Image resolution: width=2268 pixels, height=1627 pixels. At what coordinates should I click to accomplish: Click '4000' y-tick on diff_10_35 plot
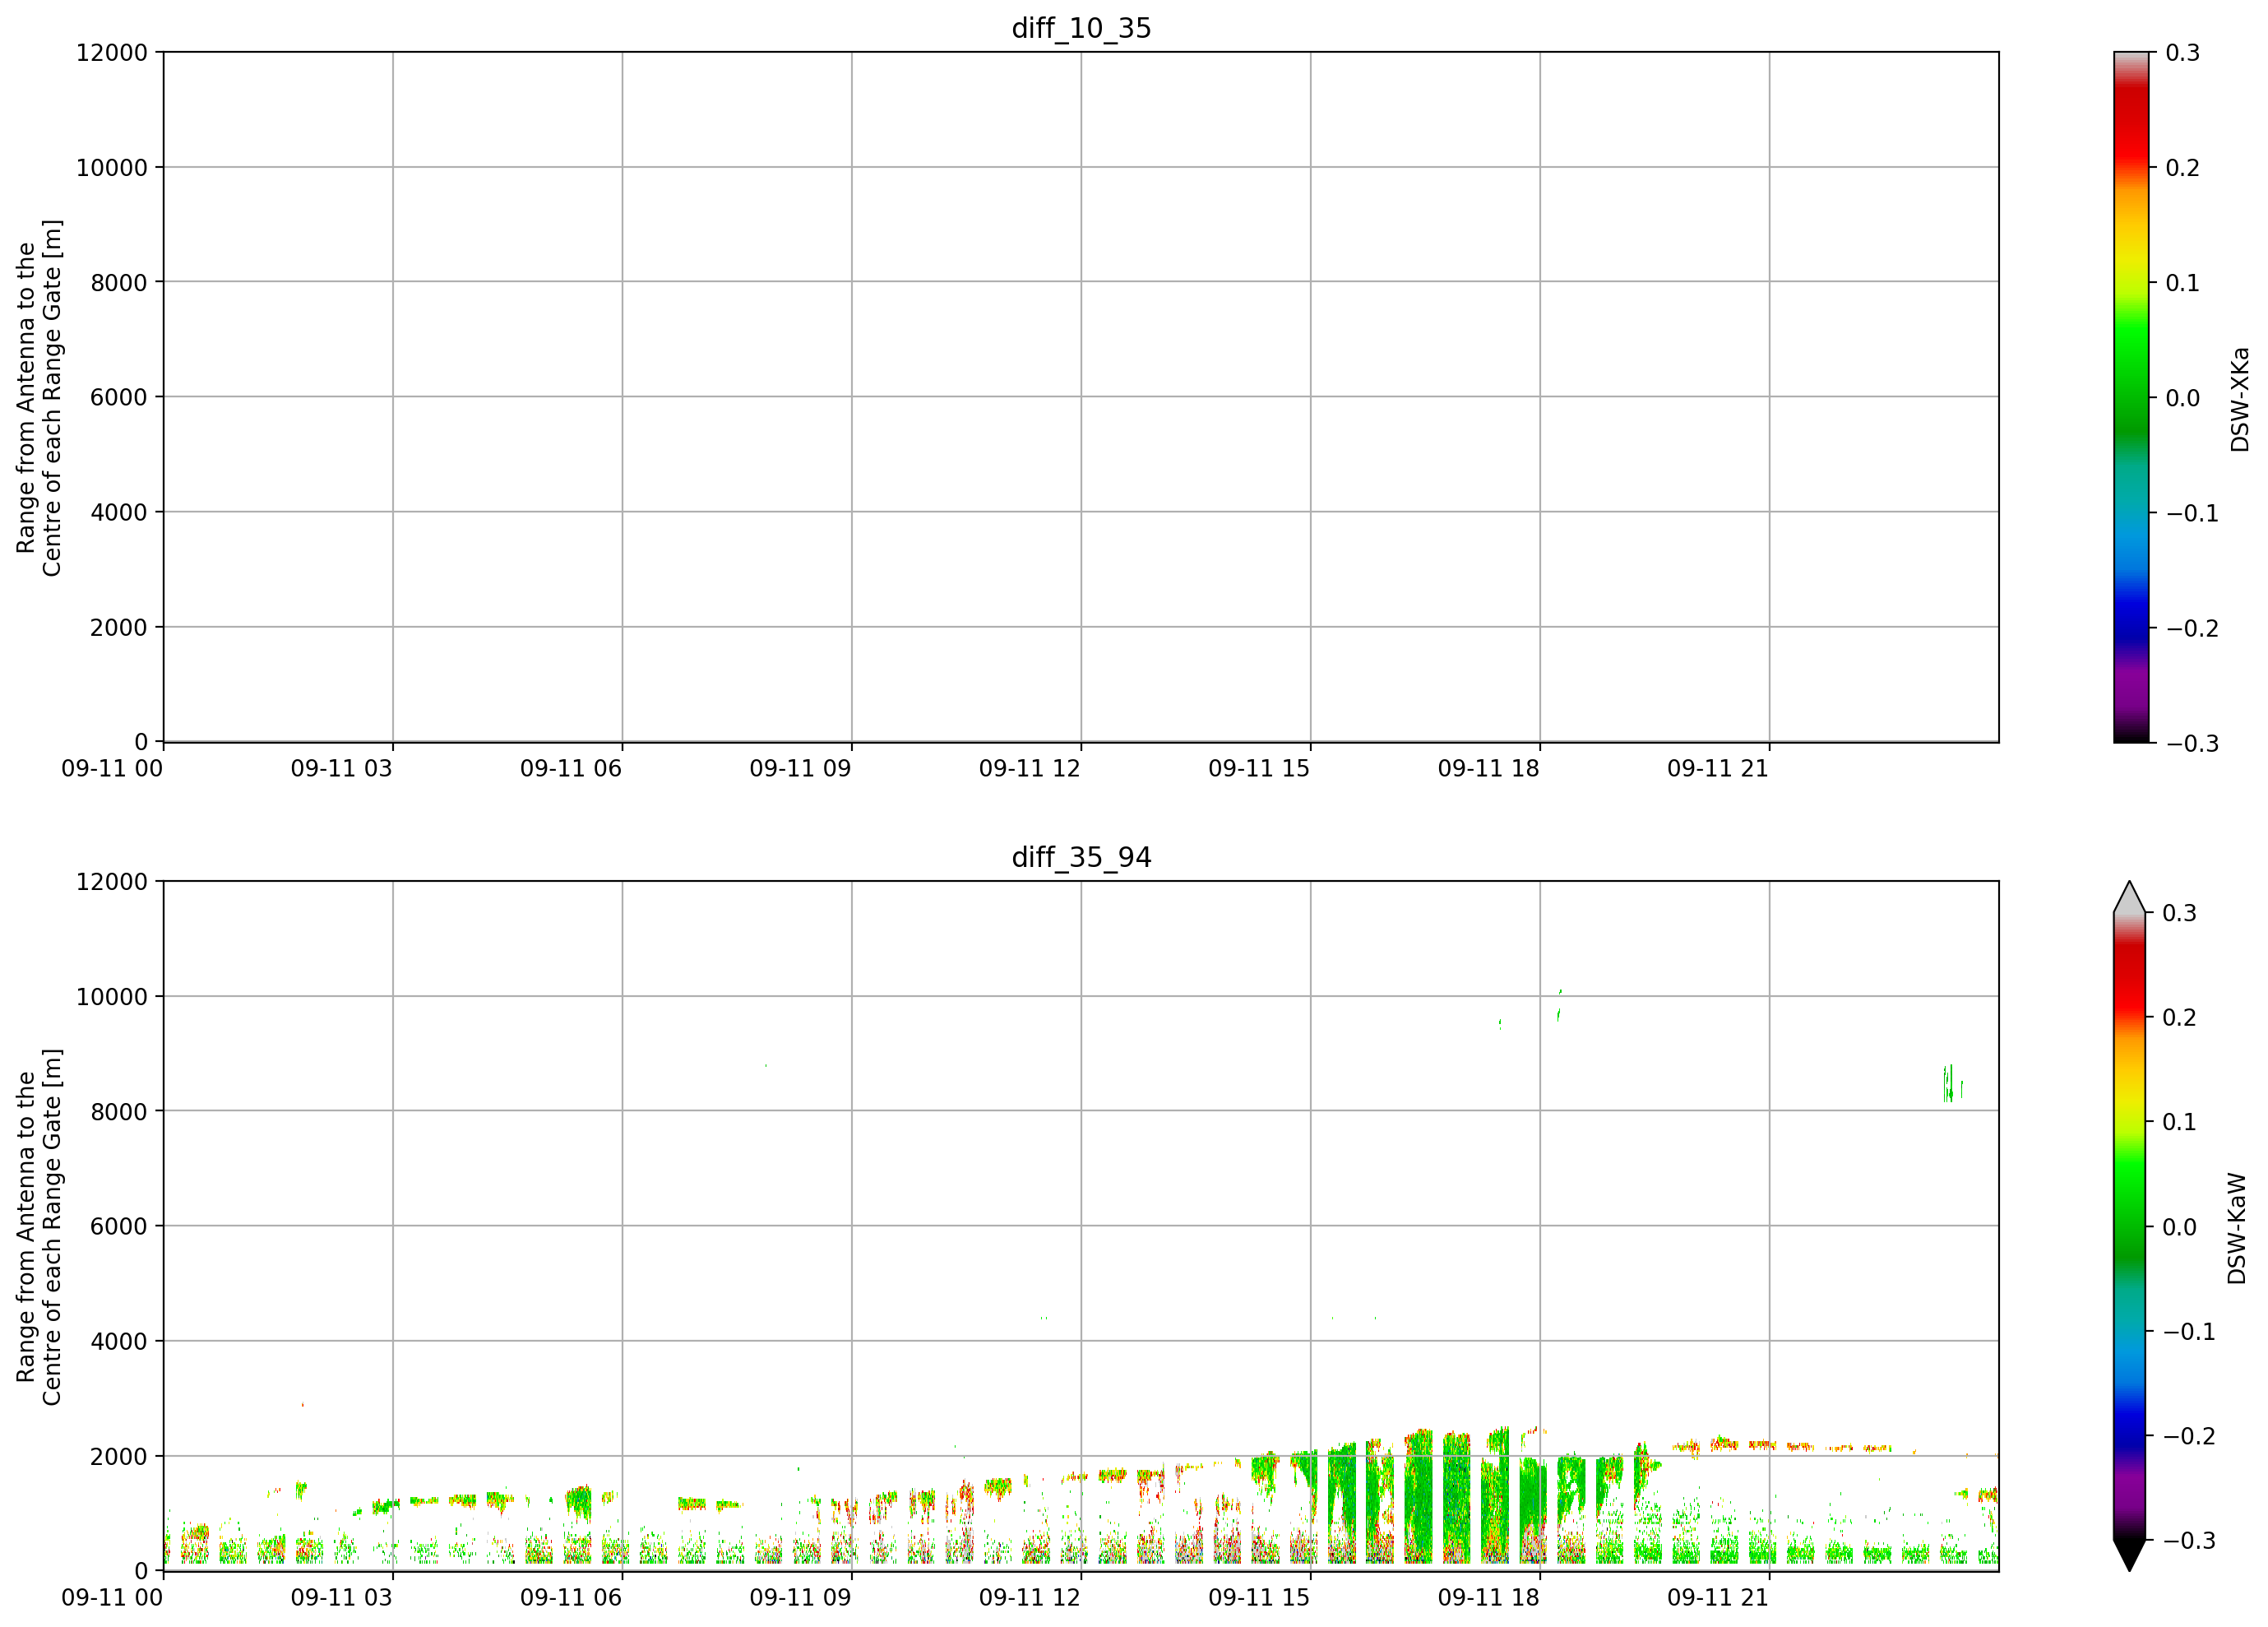point(119,512)
